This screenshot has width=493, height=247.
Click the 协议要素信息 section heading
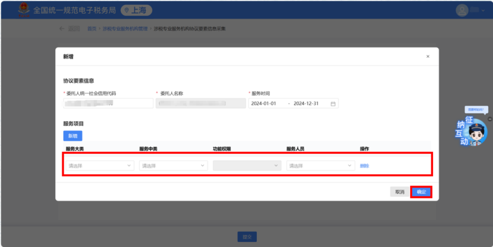pos(79,81)
